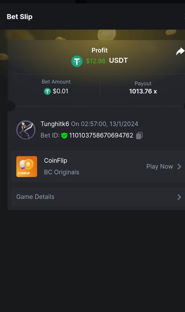Image resolution: width=185 pixels, height=312 pixels.
Task: Tap the chevron next to Play Now
Action: 179,166
